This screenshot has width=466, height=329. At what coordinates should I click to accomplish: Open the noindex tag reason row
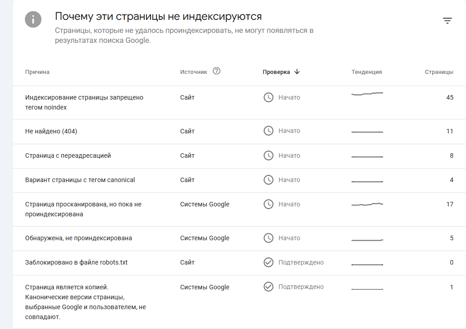click(x=84, y=102)
